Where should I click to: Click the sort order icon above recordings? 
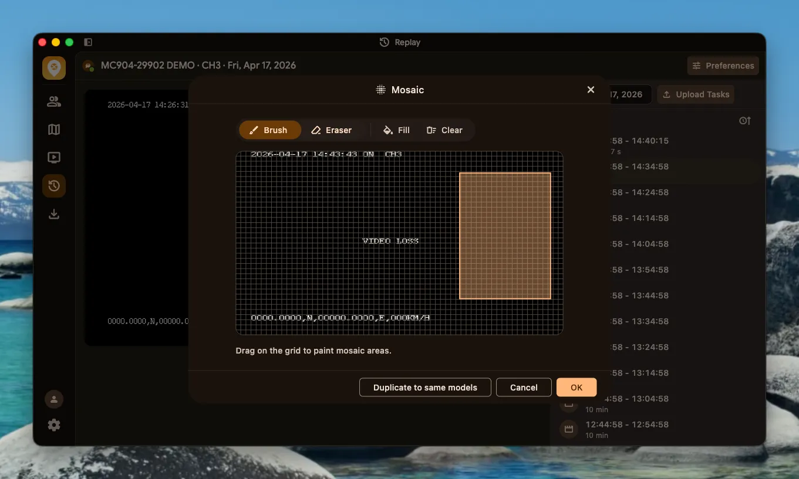(x=745, y=121)
